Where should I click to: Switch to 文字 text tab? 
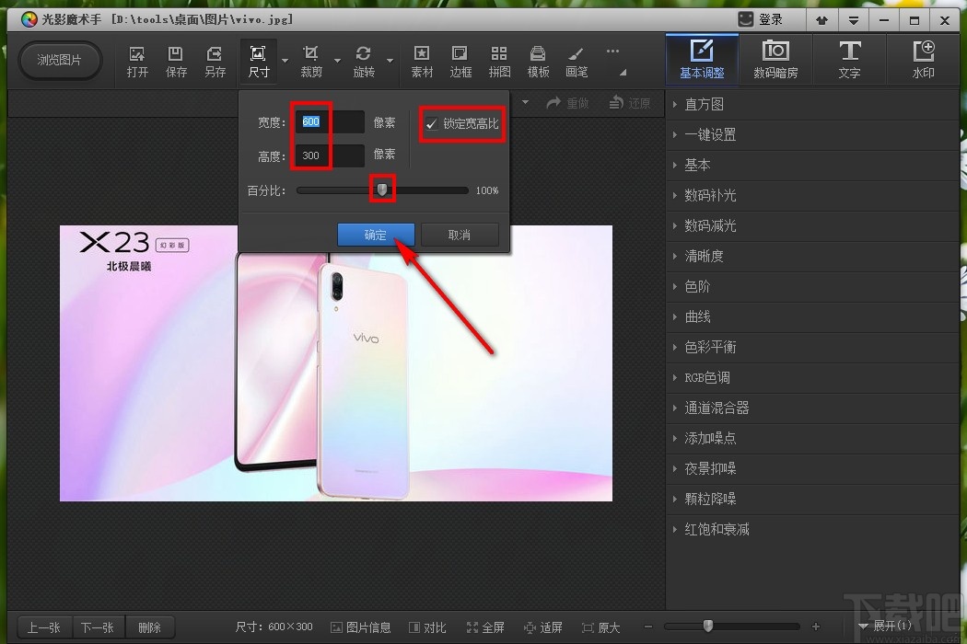click(849, 59)
